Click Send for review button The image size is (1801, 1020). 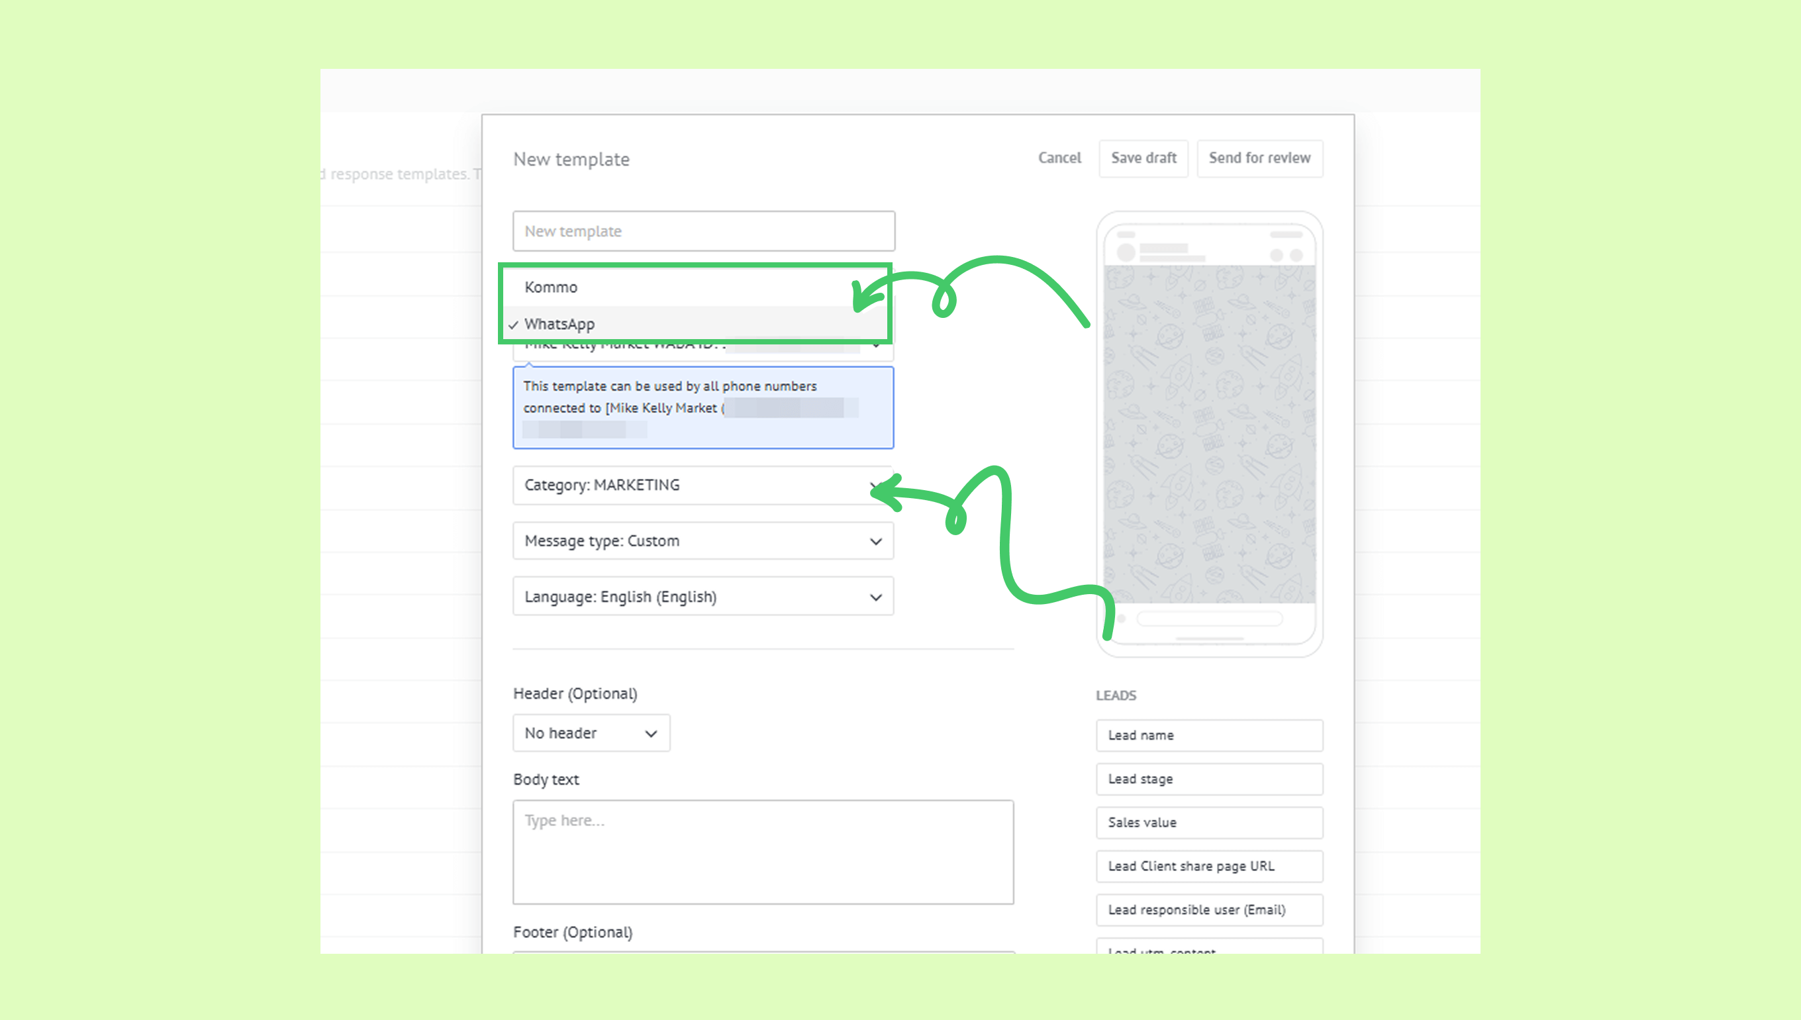tap(1260, 158)
